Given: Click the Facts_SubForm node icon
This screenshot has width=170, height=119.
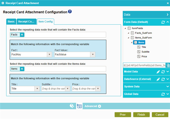Looking at the screenshot, I should [132, 33].
